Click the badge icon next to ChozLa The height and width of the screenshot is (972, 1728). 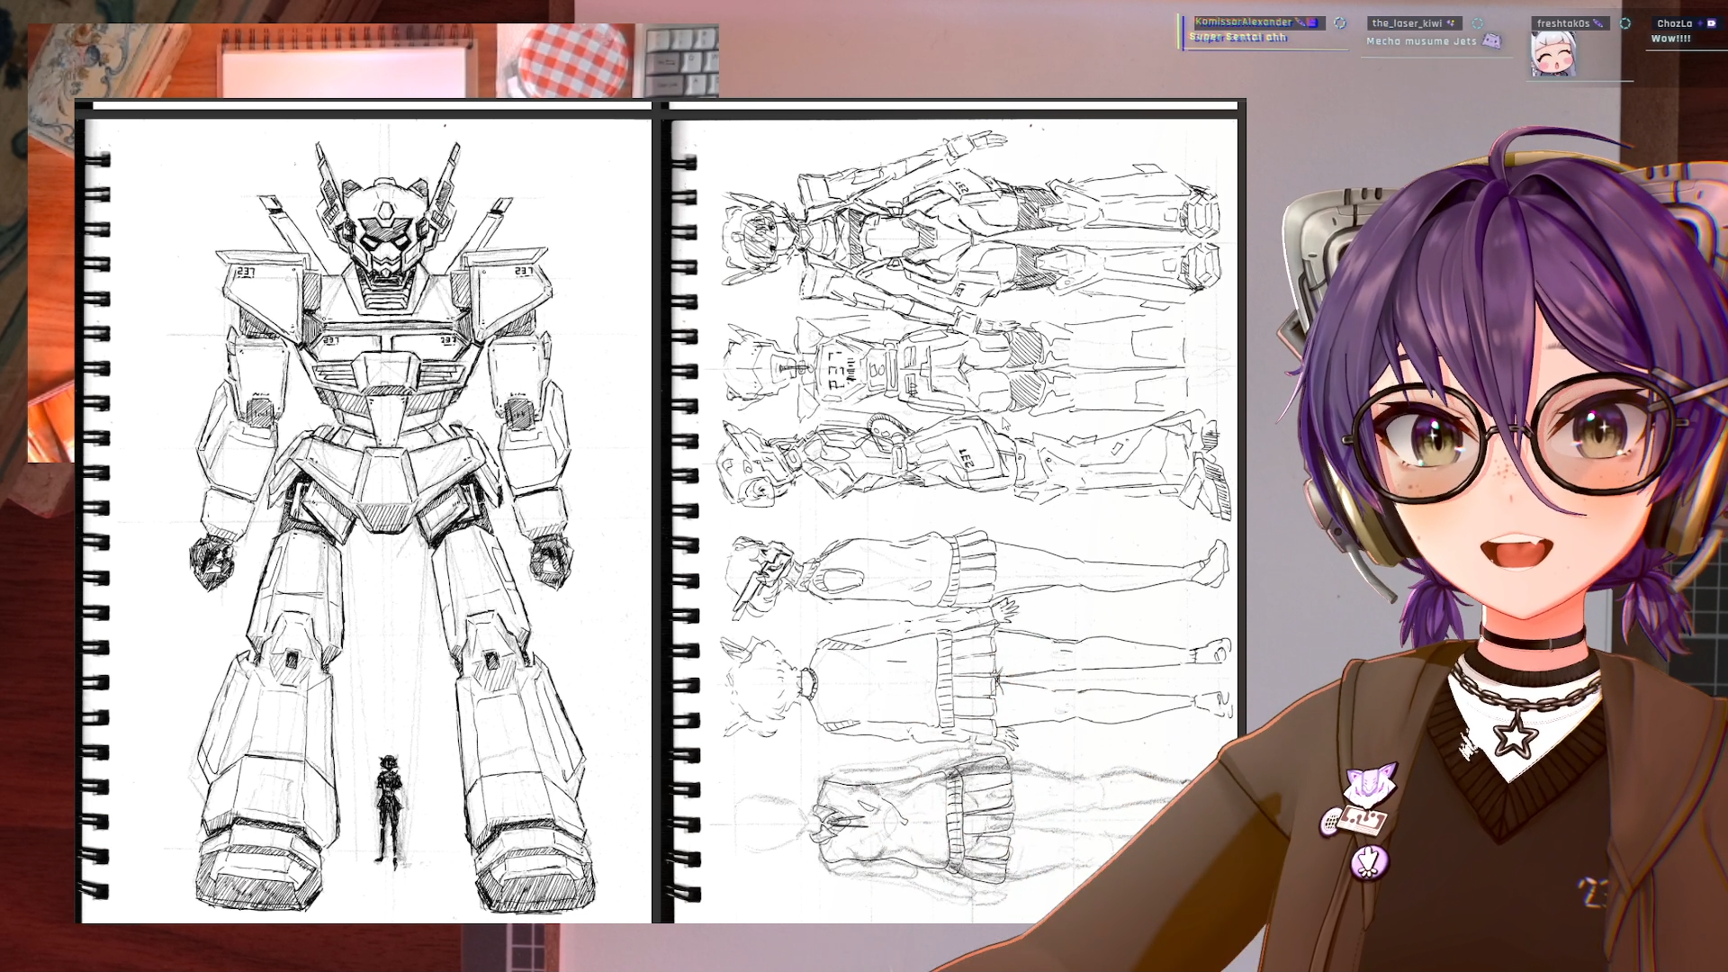(1711, 23)
